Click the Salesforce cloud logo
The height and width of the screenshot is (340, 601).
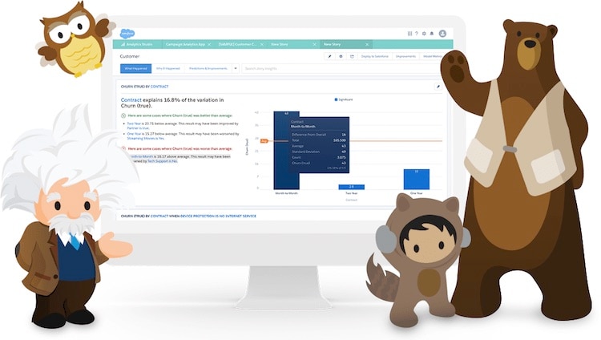point(127,33)
